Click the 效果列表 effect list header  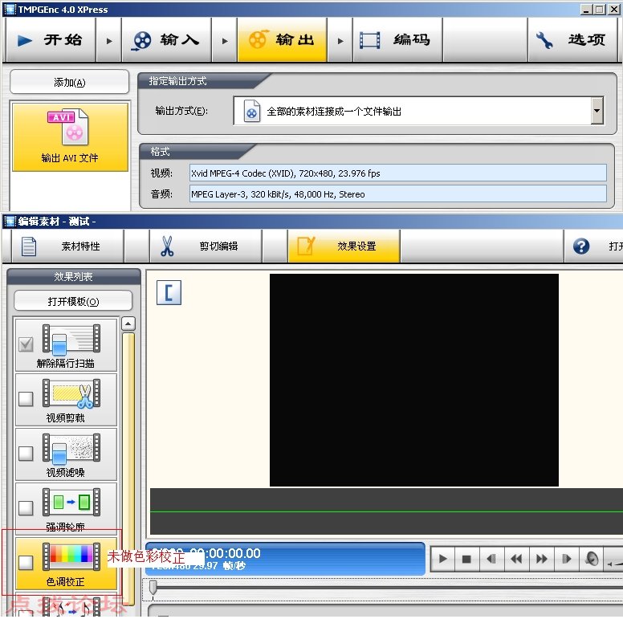coord(74,276)
